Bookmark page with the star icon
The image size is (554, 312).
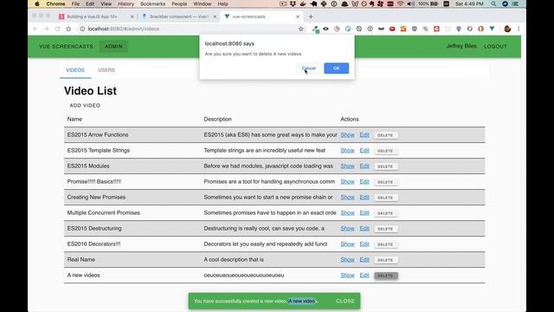click(x=300, y=29)
